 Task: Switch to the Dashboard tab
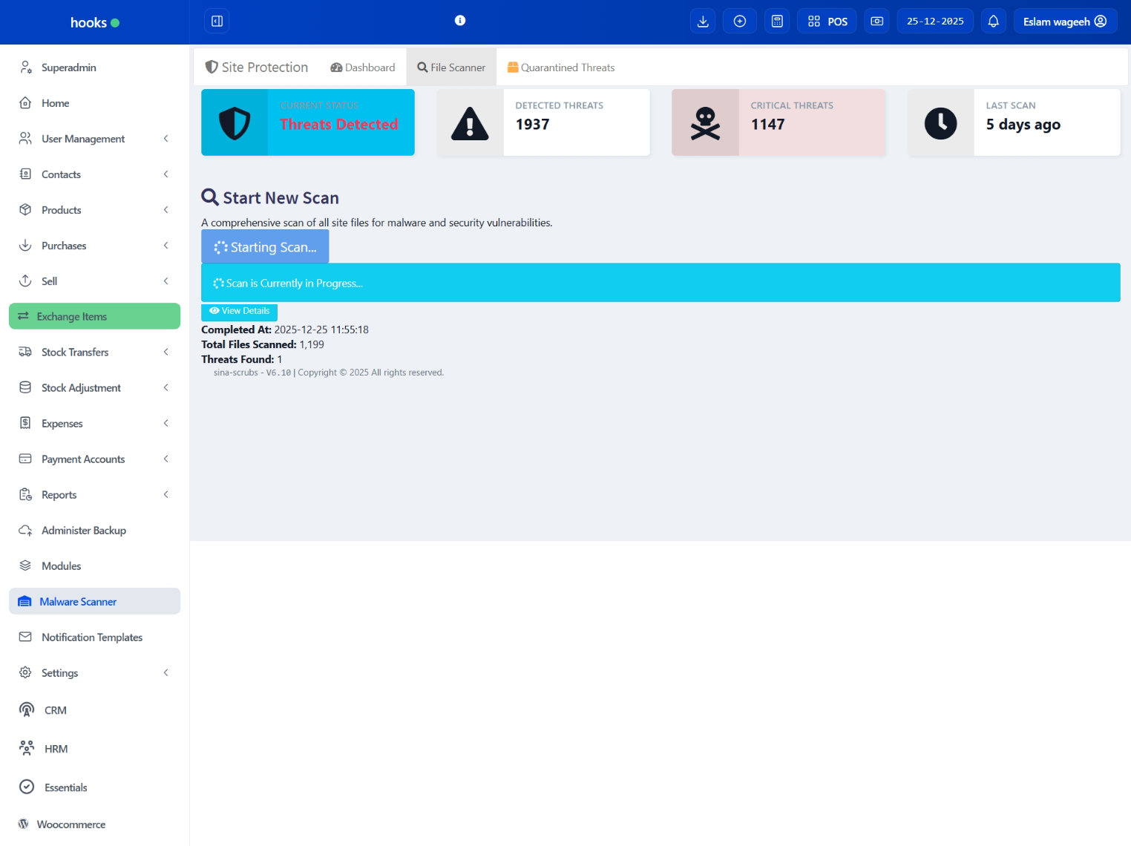tap(363, 68)
